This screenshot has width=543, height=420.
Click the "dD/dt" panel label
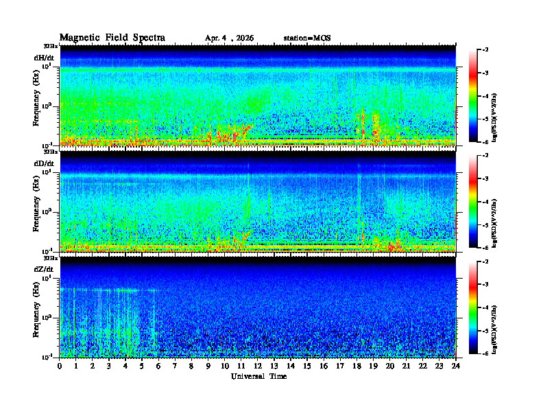pyautogui.click(x=44, y=163)
